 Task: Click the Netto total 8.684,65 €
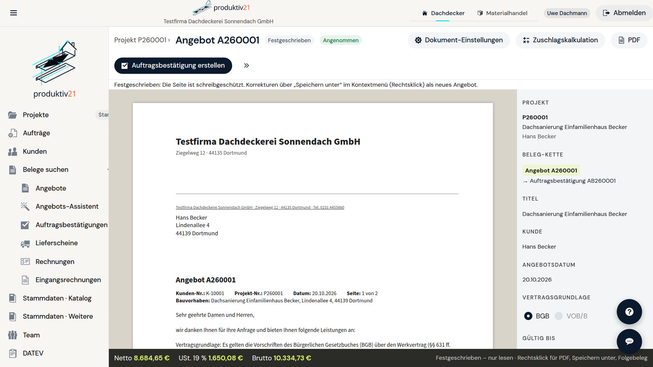(x=152, y=358)
